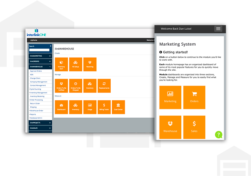Click the Getting started! heading

pyautogui.click(x=174, y=52)
